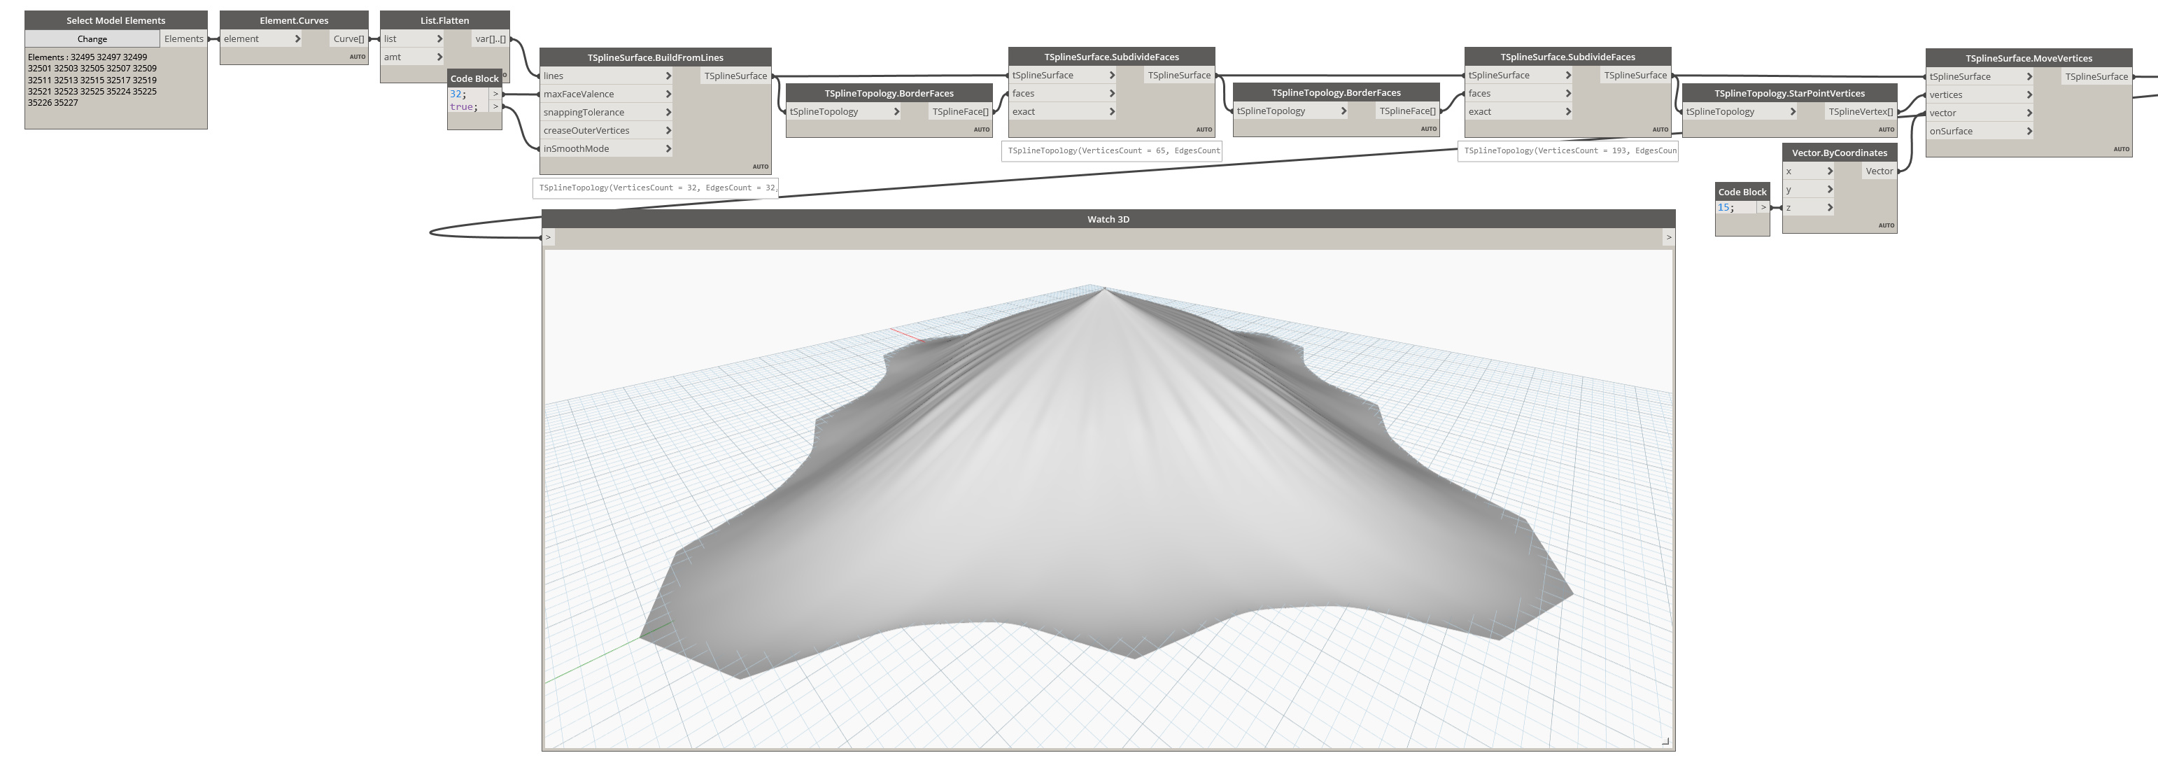Click the Watch 3D left input port arrow

(549, 238)
